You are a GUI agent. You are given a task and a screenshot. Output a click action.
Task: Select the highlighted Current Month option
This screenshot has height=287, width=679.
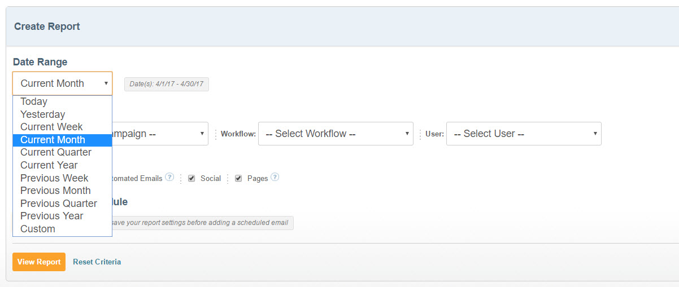[62, 140]
